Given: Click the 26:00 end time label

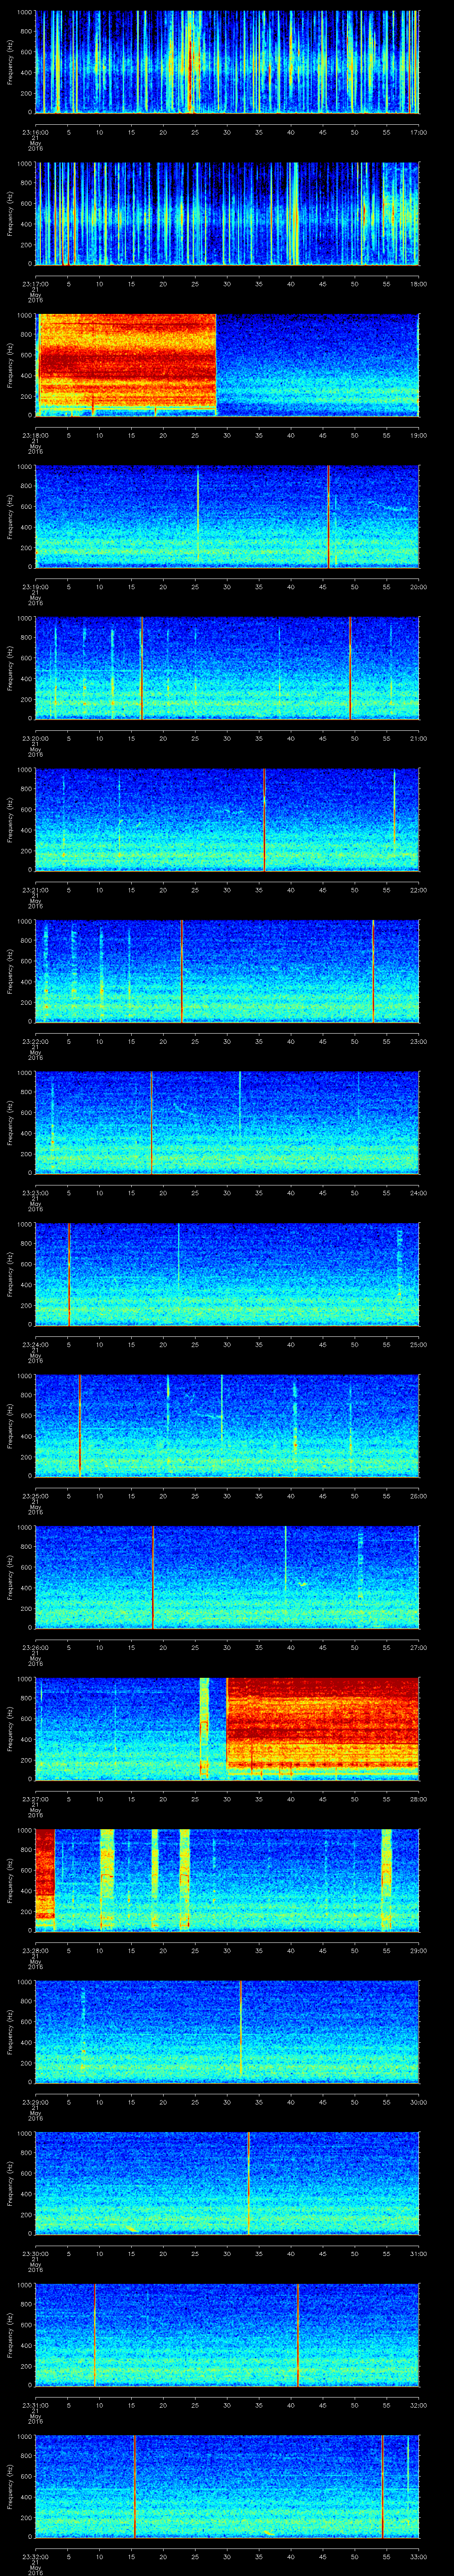Looking at the screenshot, I should pos(418,1496).
